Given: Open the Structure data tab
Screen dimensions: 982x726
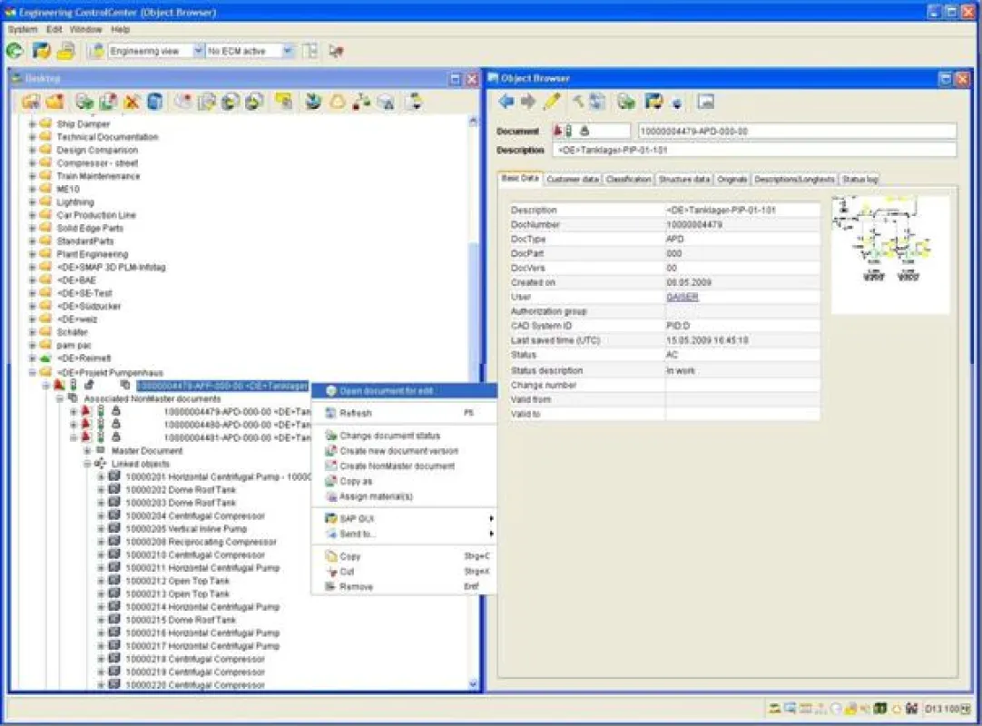Looking at the screenshot, I should pyautogui.click(x=684, y=179).
